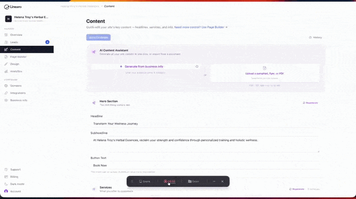Minimize the recording toolbar
This screenshot has height=199, width=356.
tap(214, 181)
